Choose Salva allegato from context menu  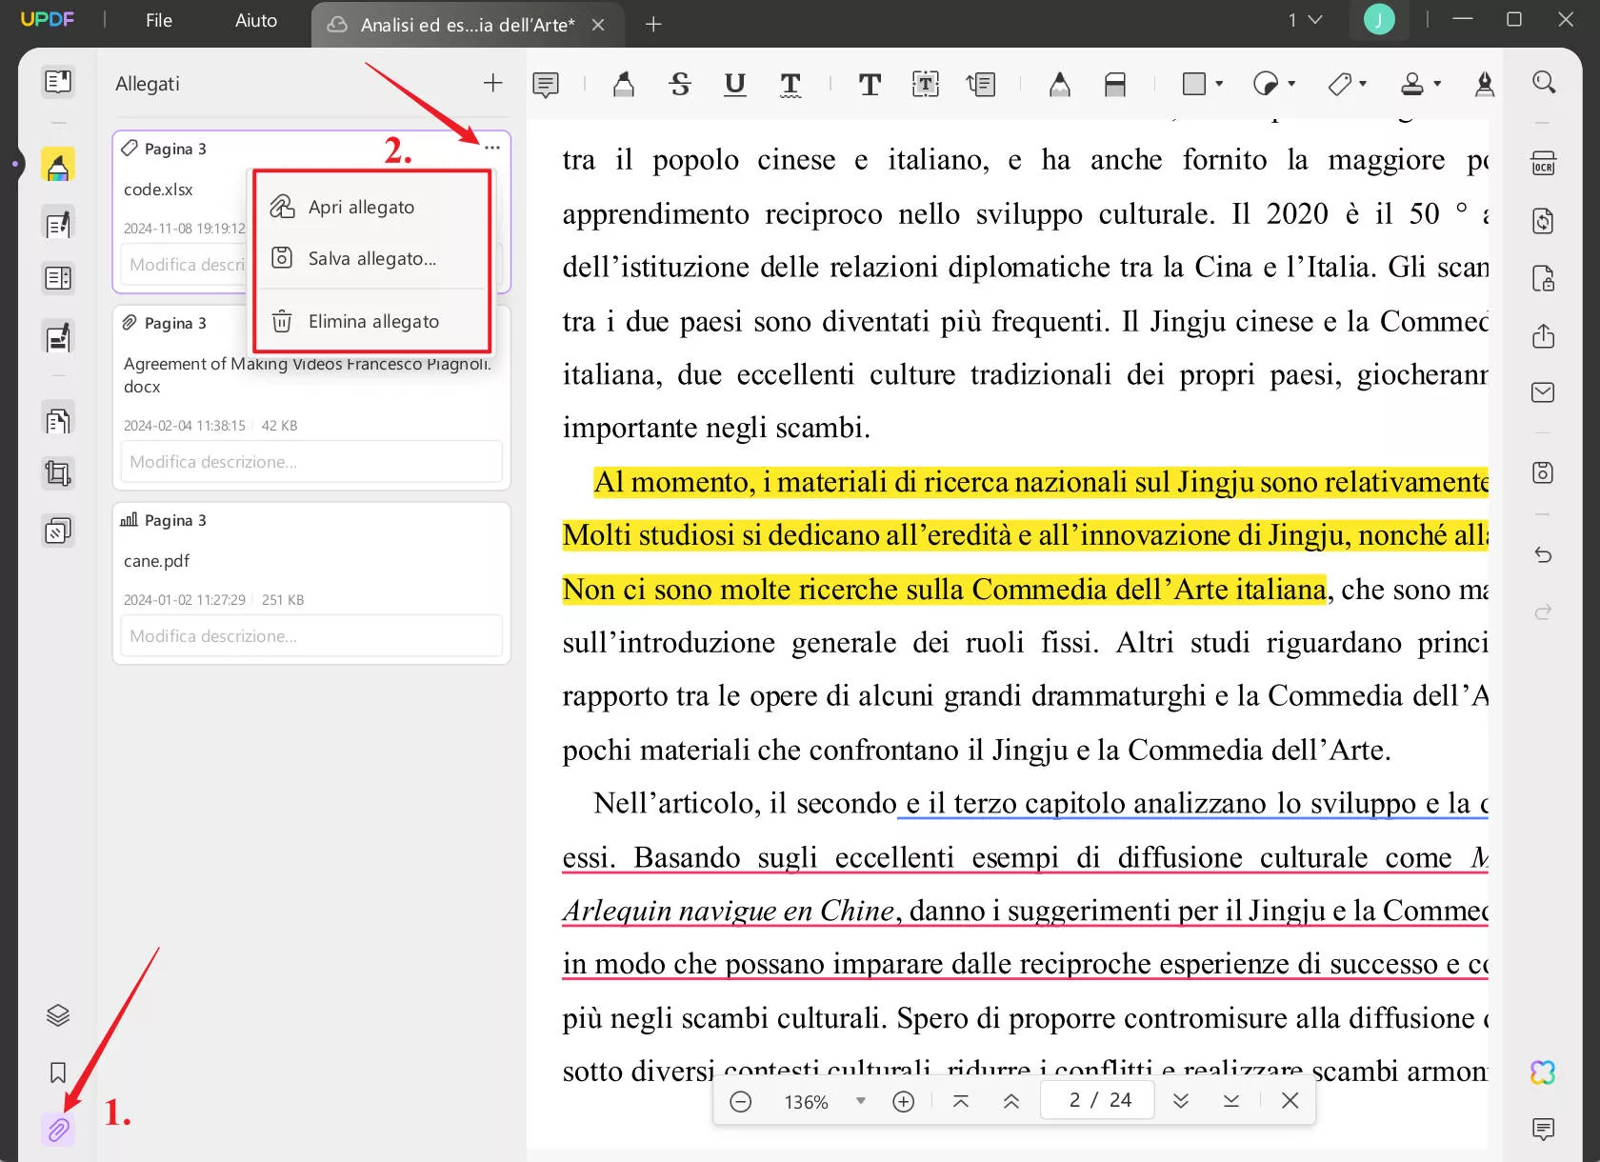[372, 258]
